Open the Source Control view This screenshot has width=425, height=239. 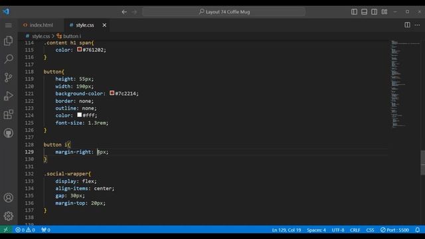(x=9, y=78)
